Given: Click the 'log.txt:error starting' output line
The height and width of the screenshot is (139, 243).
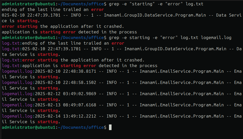Looking at the screenshot, I should [x=73, y=60].
